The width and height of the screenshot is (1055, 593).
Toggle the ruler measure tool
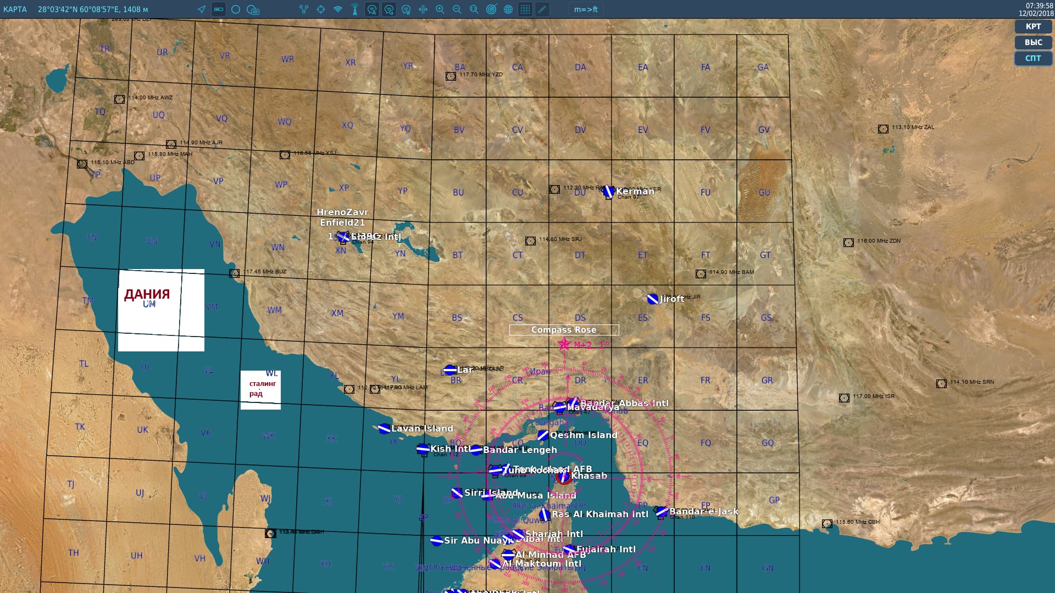[219, 9]
